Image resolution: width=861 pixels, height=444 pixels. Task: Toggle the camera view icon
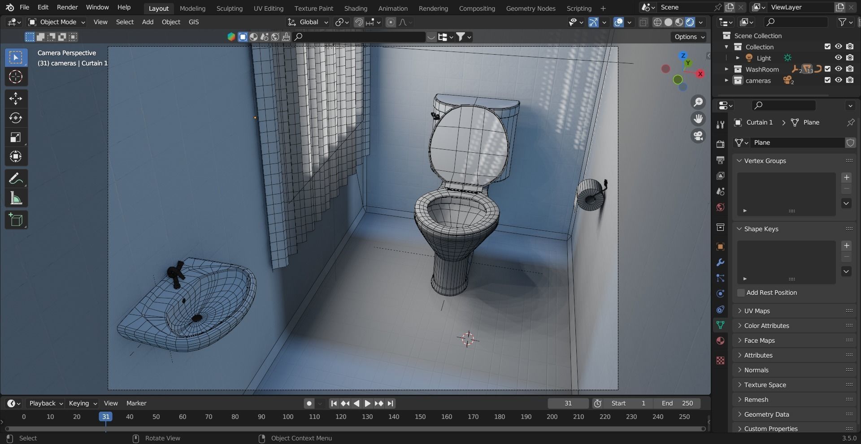point(698,136)
